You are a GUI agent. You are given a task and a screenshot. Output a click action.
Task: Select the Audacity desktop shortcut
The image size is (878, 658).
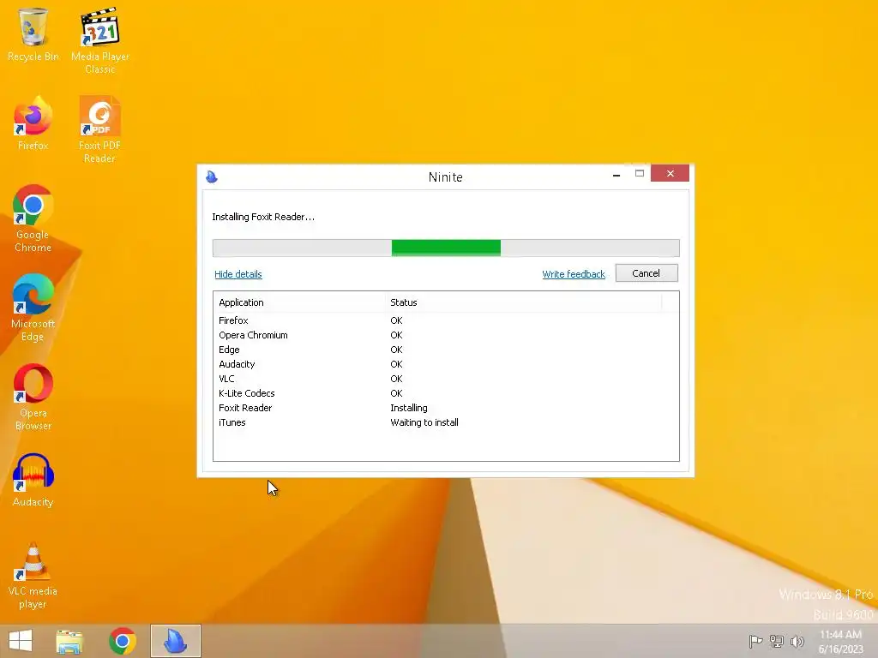33,480
